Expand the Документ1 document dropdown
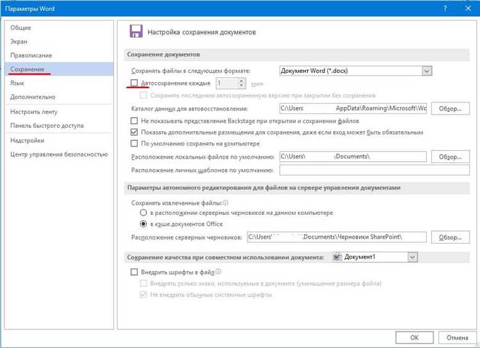 pyautogui.click(x=412, y=257)
